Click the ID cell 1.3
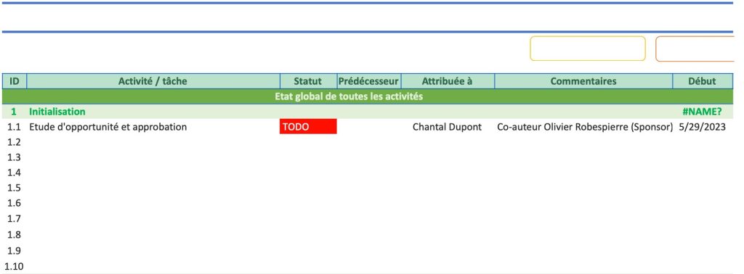 15,157
